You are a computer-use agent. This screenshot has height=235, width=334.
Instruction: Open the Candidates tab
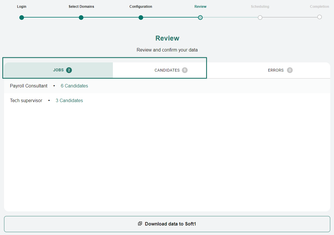coord(167,70)
